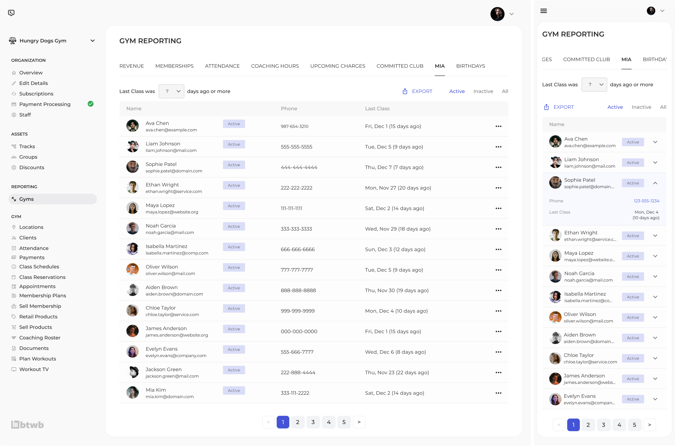Click the Discounts icon in the sidebar
Screen dimensions: 675x446
[14, 167]
